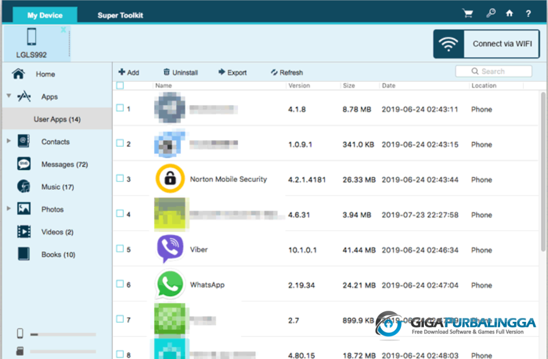This screenshot has height=359, width=548.
Task: Sort by Location column header
Action: pos(484,85)
